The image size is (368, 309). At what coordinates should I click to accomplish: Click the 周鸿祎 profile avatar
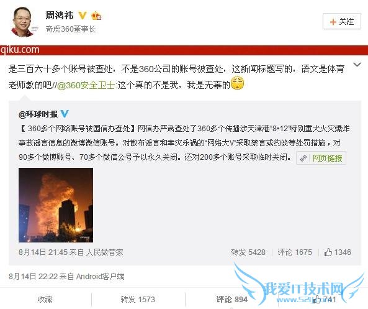tap(23, 22)
